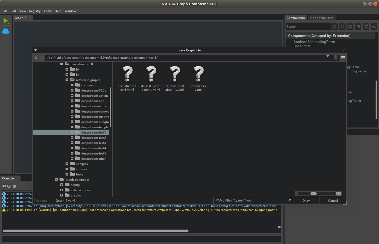Click the refresh components icon
Viewport: 379px width, 244px height.
coord(335,26)
